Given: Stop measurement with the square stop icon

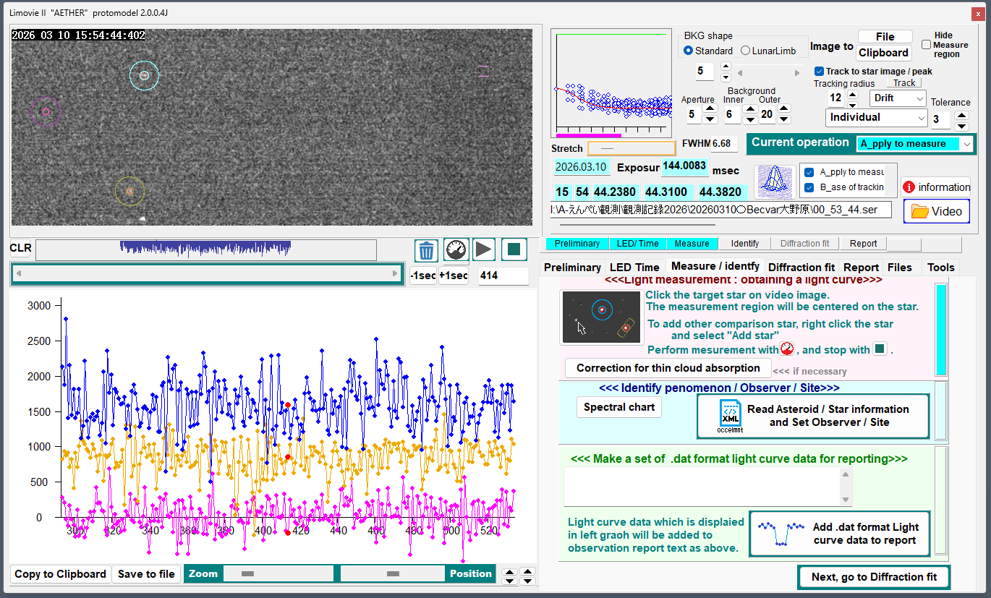Looking at the screenshot, I should (x=514, y=250).
